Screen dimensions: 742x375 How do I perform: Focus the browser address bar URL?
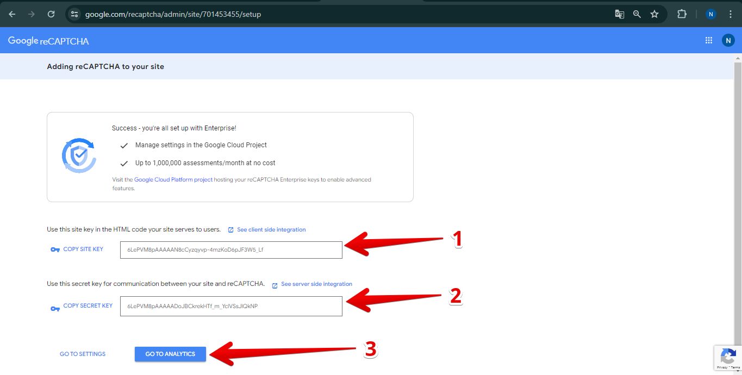tap(173, 14)
